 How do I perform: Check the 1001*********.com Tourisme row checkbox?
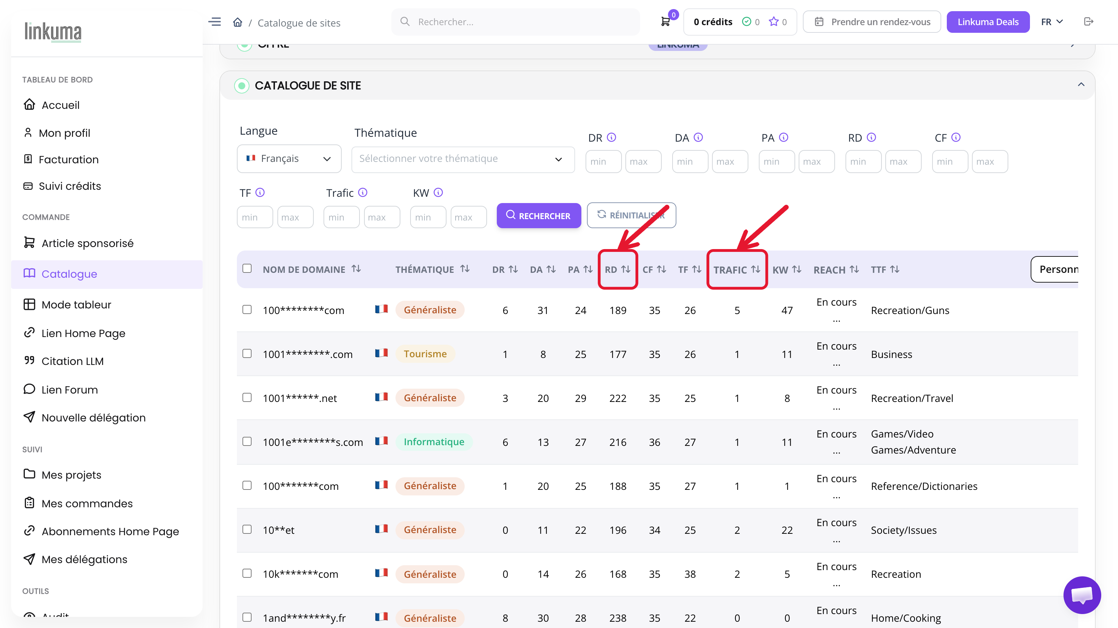click(247, 354)
